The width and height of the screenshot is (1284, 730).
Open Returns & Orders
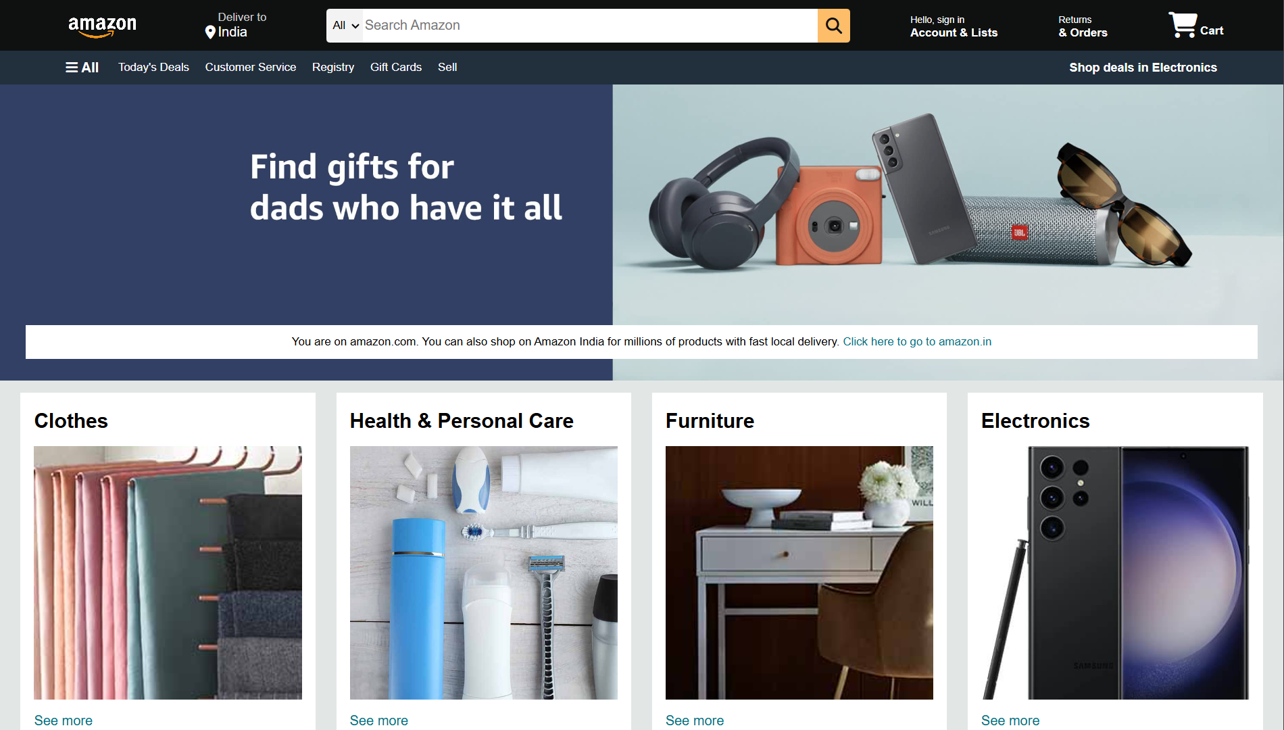[1083, 26]
